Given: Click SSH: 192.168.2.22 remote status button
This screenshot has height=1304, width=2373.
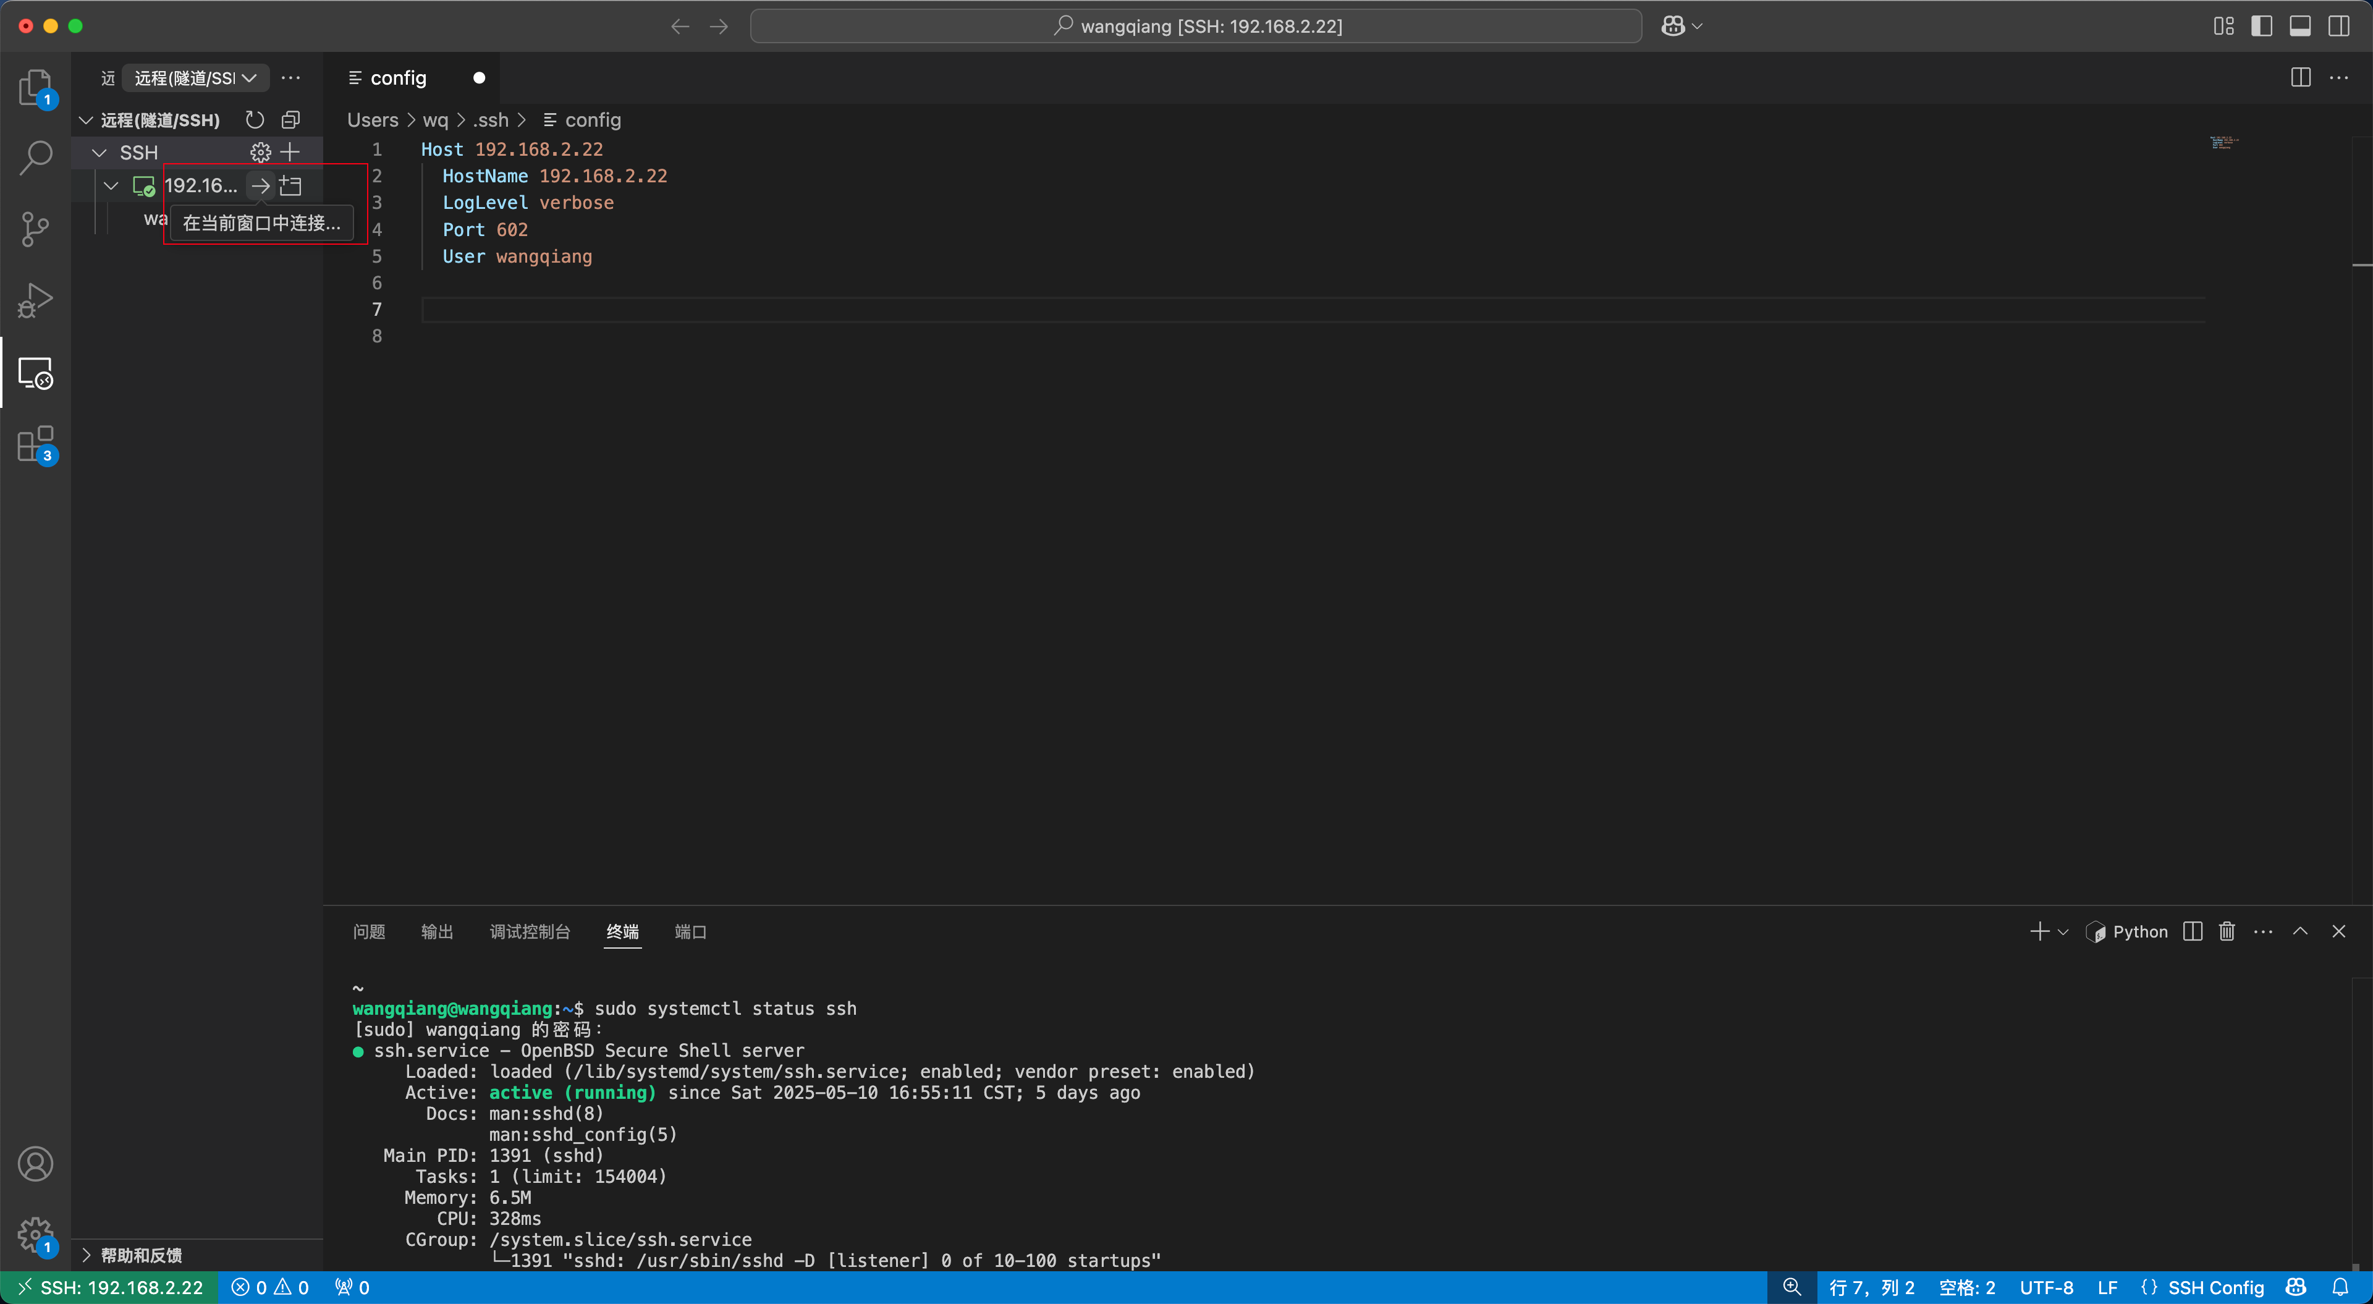Looking at the screenshot, I should click(109, 1287).
